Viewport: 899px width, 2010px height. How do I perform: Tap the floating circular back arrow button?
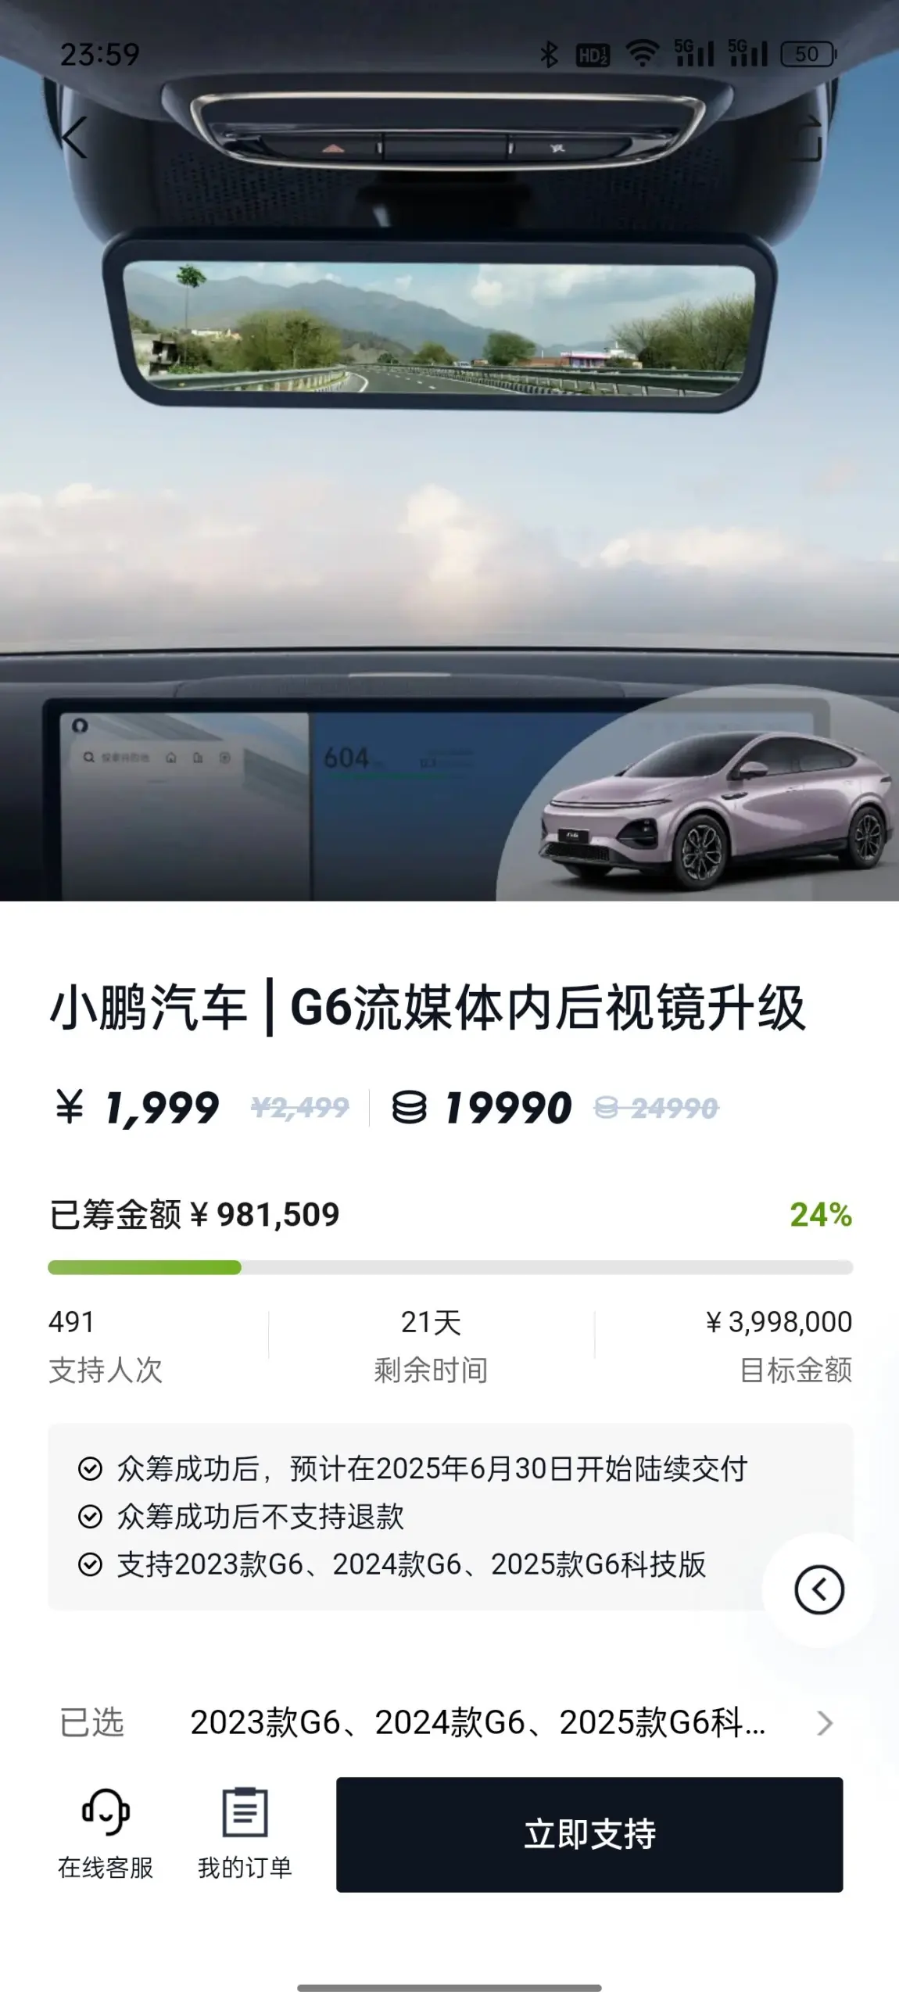coord(818,1589)
